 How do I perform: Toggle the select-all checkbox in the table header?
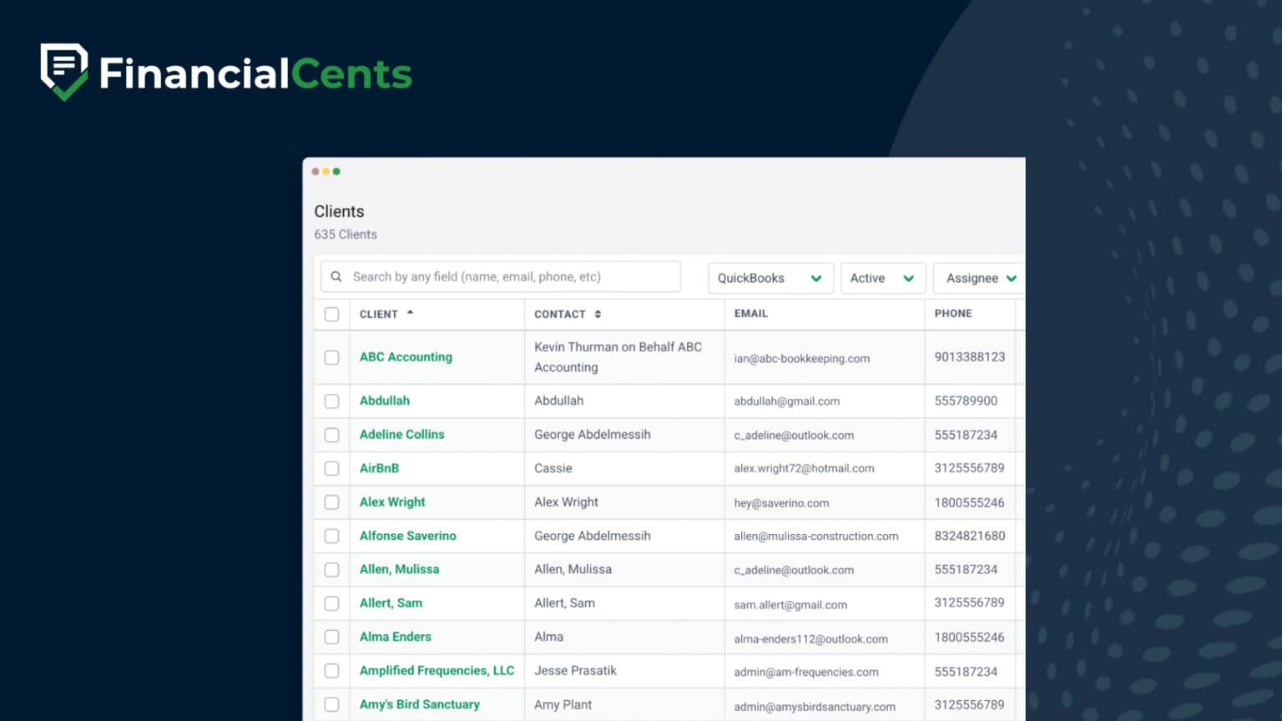point(331,314)
